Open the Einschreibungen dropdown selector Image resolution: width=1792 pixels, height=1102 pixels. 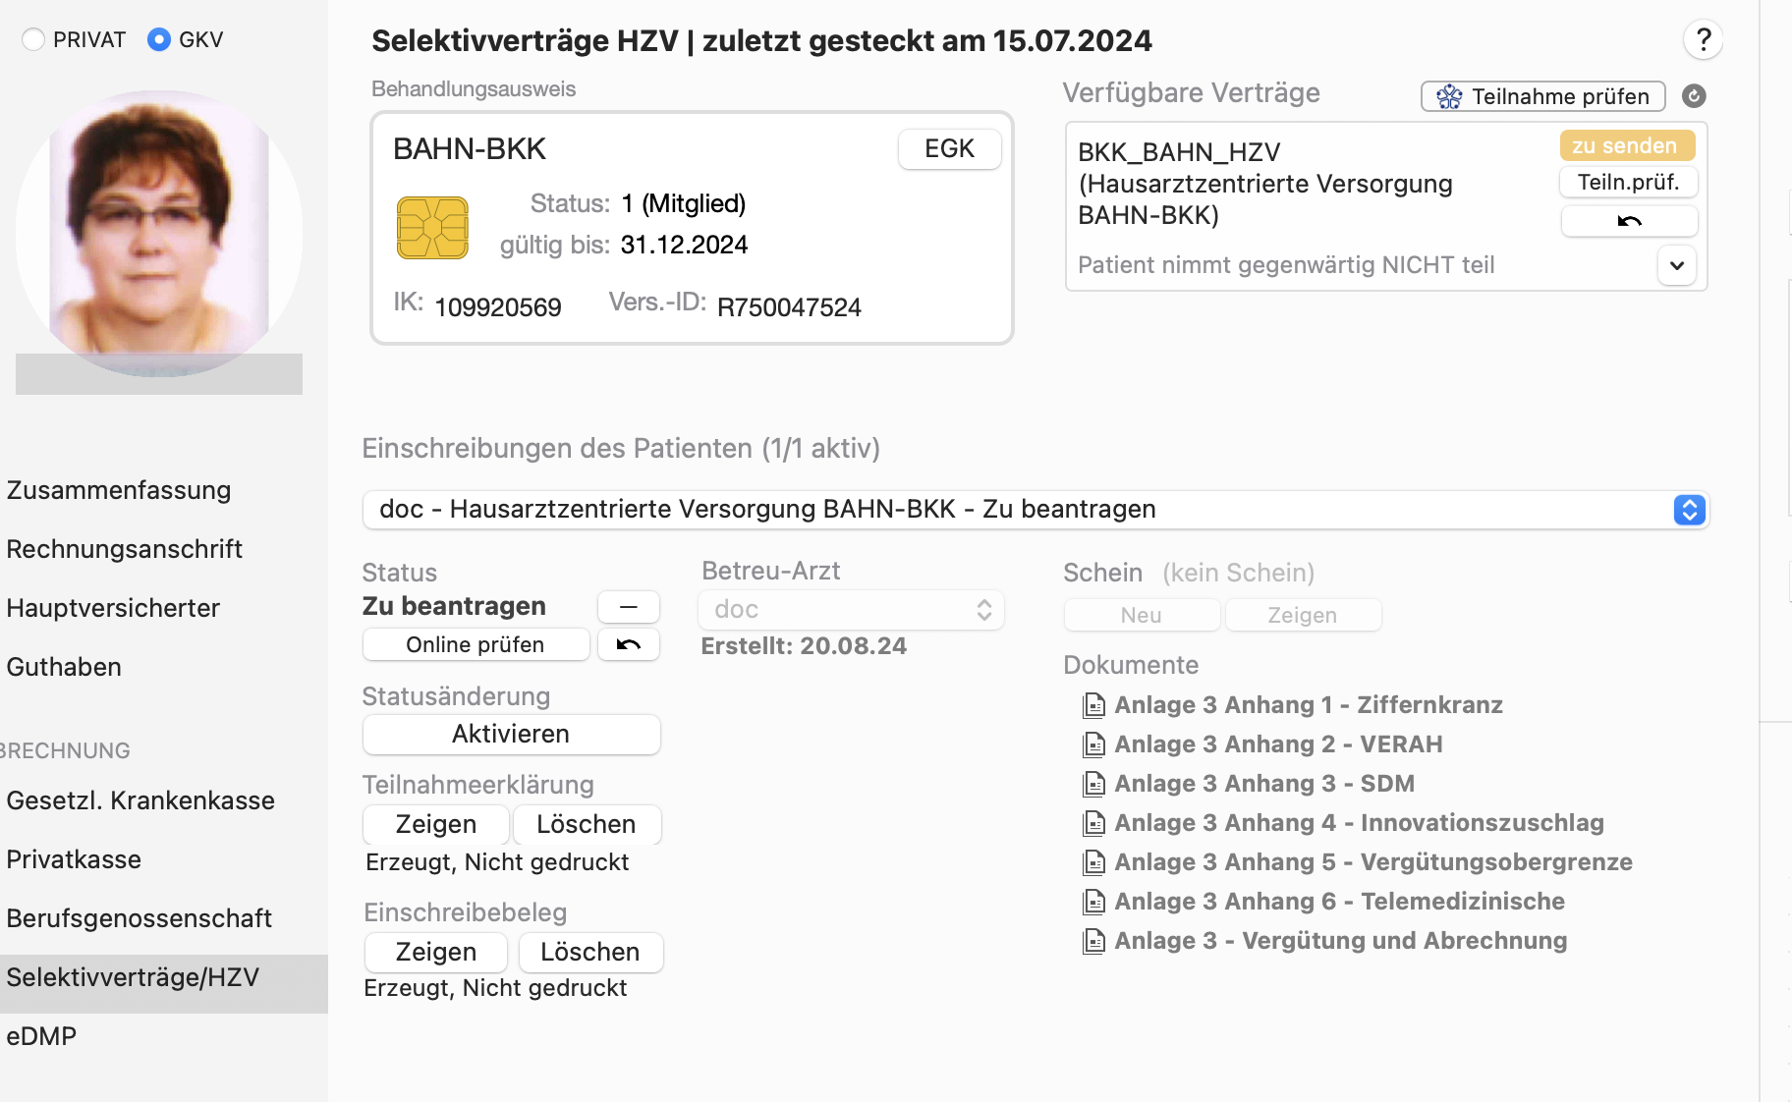coord(1036,509)
